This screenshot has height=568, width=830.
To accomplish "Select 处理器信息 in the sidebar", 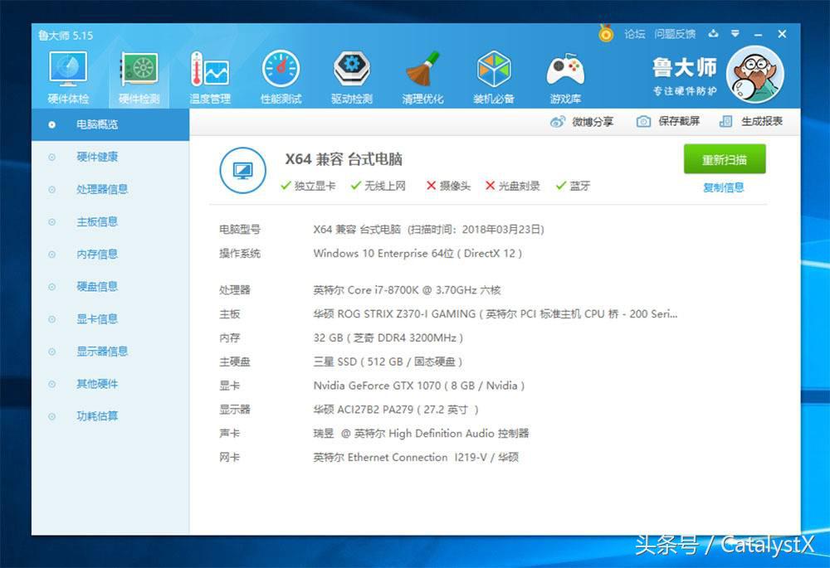I will (102, 189).
